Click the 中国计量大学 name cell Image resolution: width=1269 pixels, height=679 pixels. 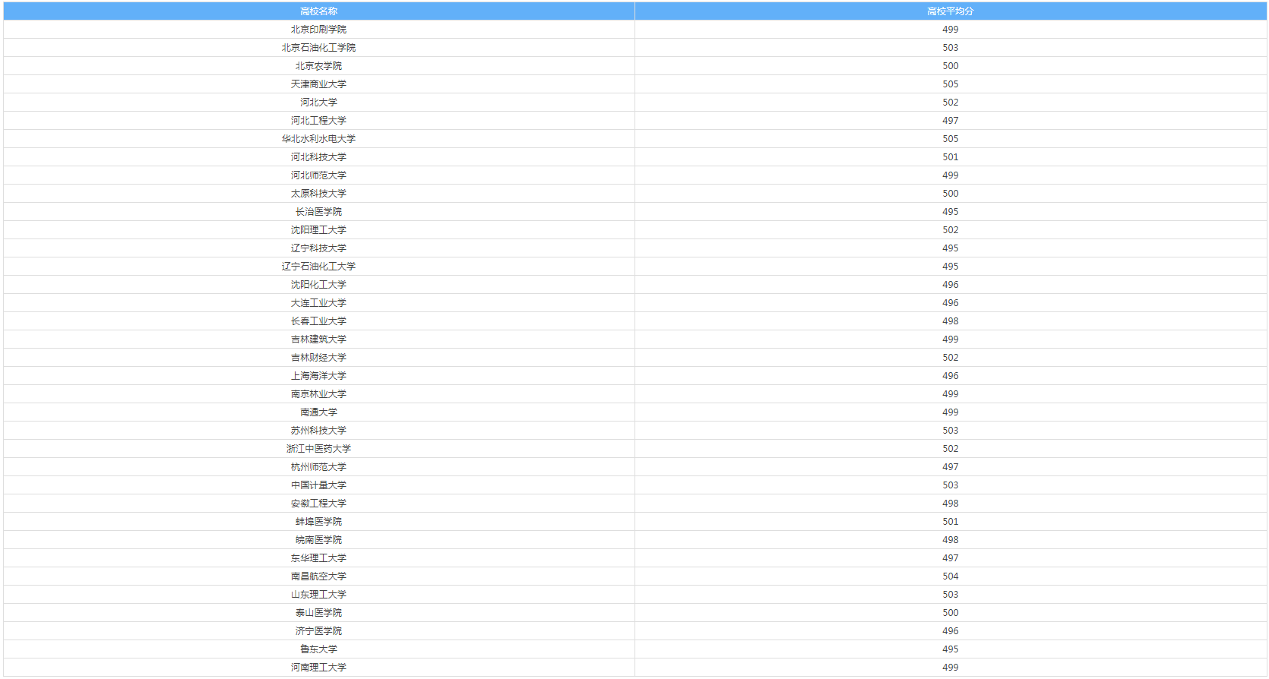[318, 485]
